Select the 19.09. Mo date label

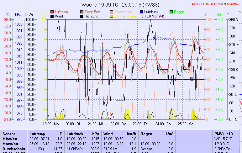point(50,124)
